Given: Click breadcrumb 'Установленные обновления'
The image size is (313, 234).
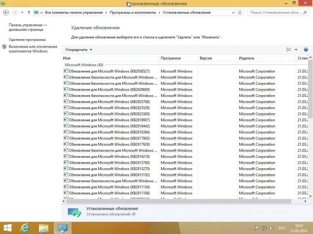Looking at the screenshot, I should point(187,12).
